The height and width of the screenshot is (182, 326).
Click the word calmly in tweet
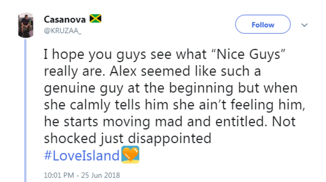point(90,105)
